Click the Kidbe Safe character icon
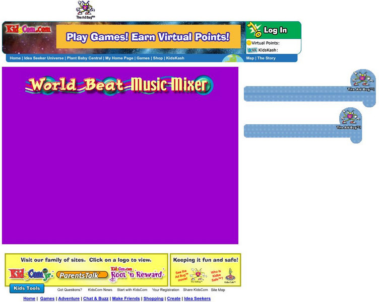 230,275
